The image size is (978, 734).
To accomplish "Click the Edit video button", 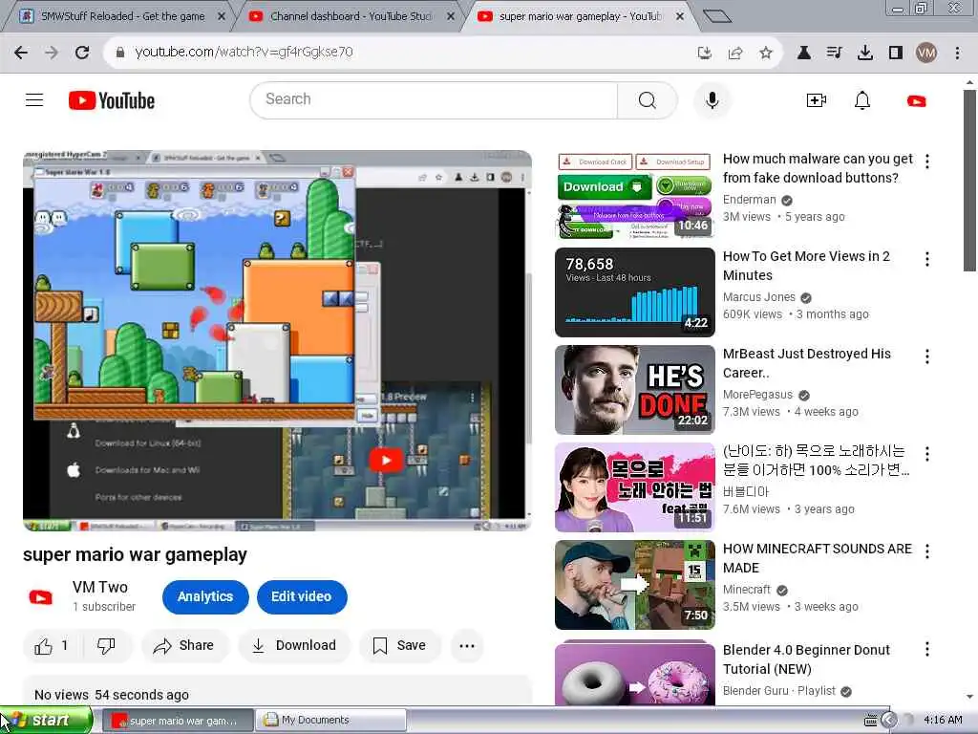I will [301, 596].
